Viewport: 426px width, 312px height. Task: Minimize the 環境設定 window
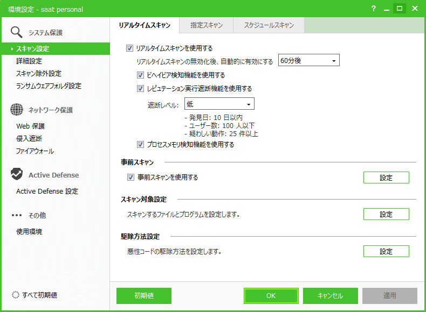coord(387,9)
